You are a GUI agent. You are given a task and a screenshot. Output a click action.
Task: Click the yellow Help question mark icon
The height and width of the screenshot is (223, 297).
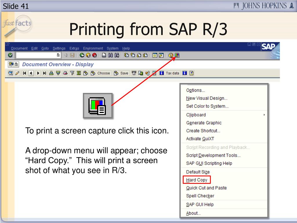pyautogui.click(x=171, y=55)
